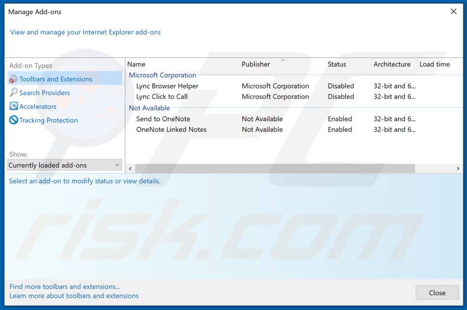Image resolution: width=467 pixels, height=310 pixels.
Task: Click the Accelerators arrow icon
Action: 14,106
